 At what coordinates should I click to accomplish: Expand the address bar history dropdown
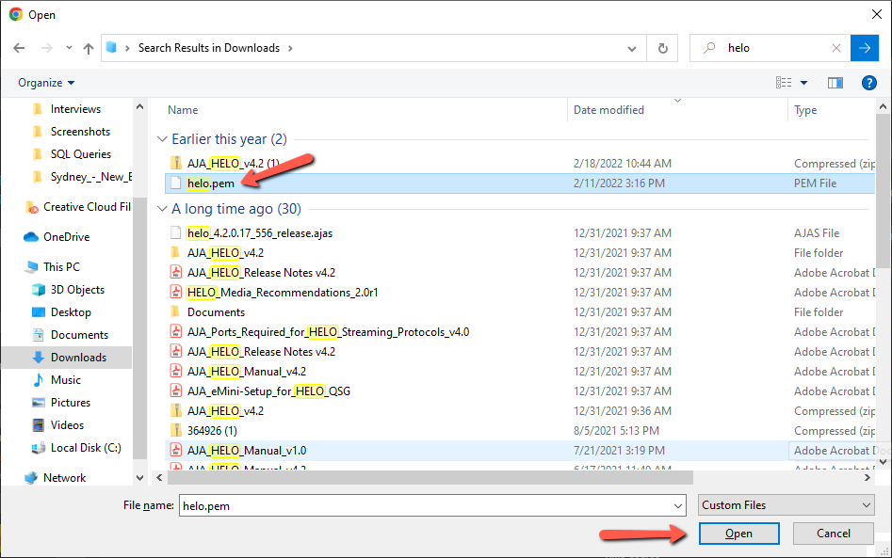click(631, 48)
